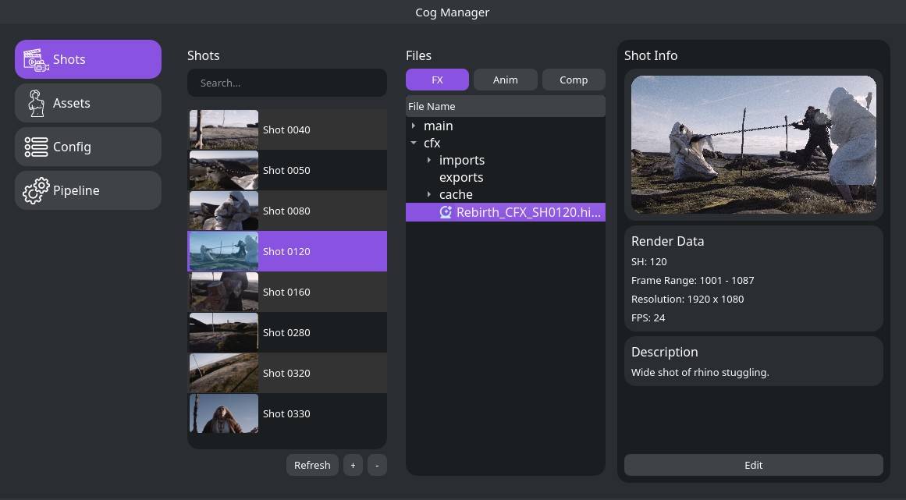Click in the Shots search field
The width and height of the screenshot is (906, 500).
coord(287,83)
